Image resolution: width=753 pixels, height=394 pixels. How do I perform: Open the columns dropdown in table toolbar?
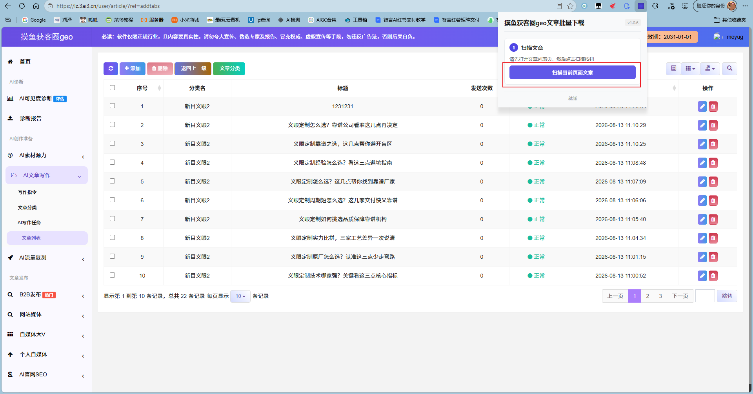pos(690,69)
